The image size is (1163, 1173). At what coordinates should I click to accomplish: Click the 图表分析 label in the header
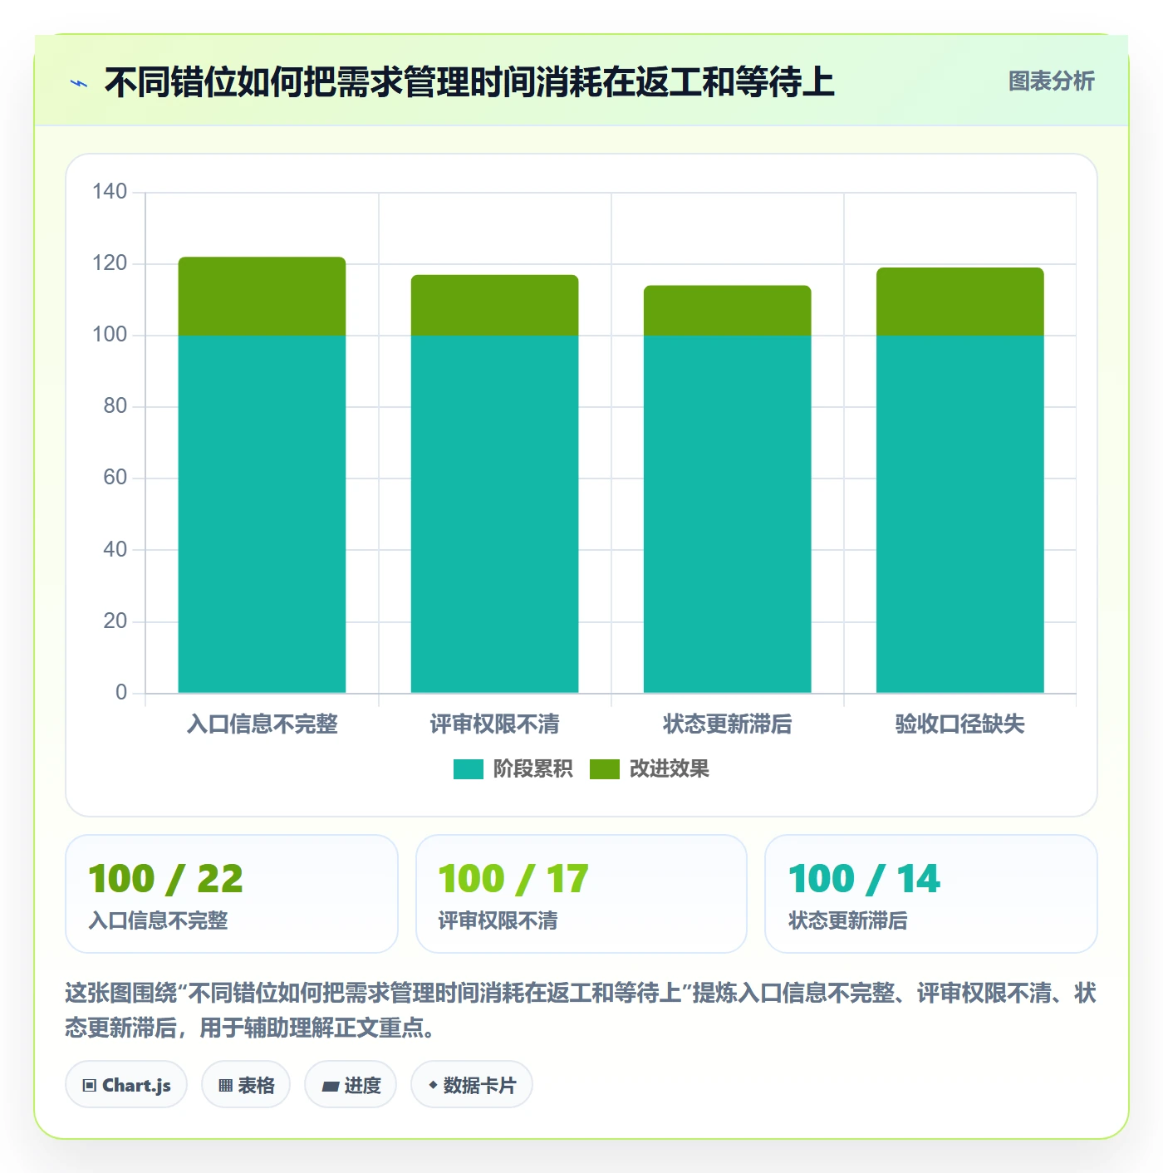[1051, 81]
